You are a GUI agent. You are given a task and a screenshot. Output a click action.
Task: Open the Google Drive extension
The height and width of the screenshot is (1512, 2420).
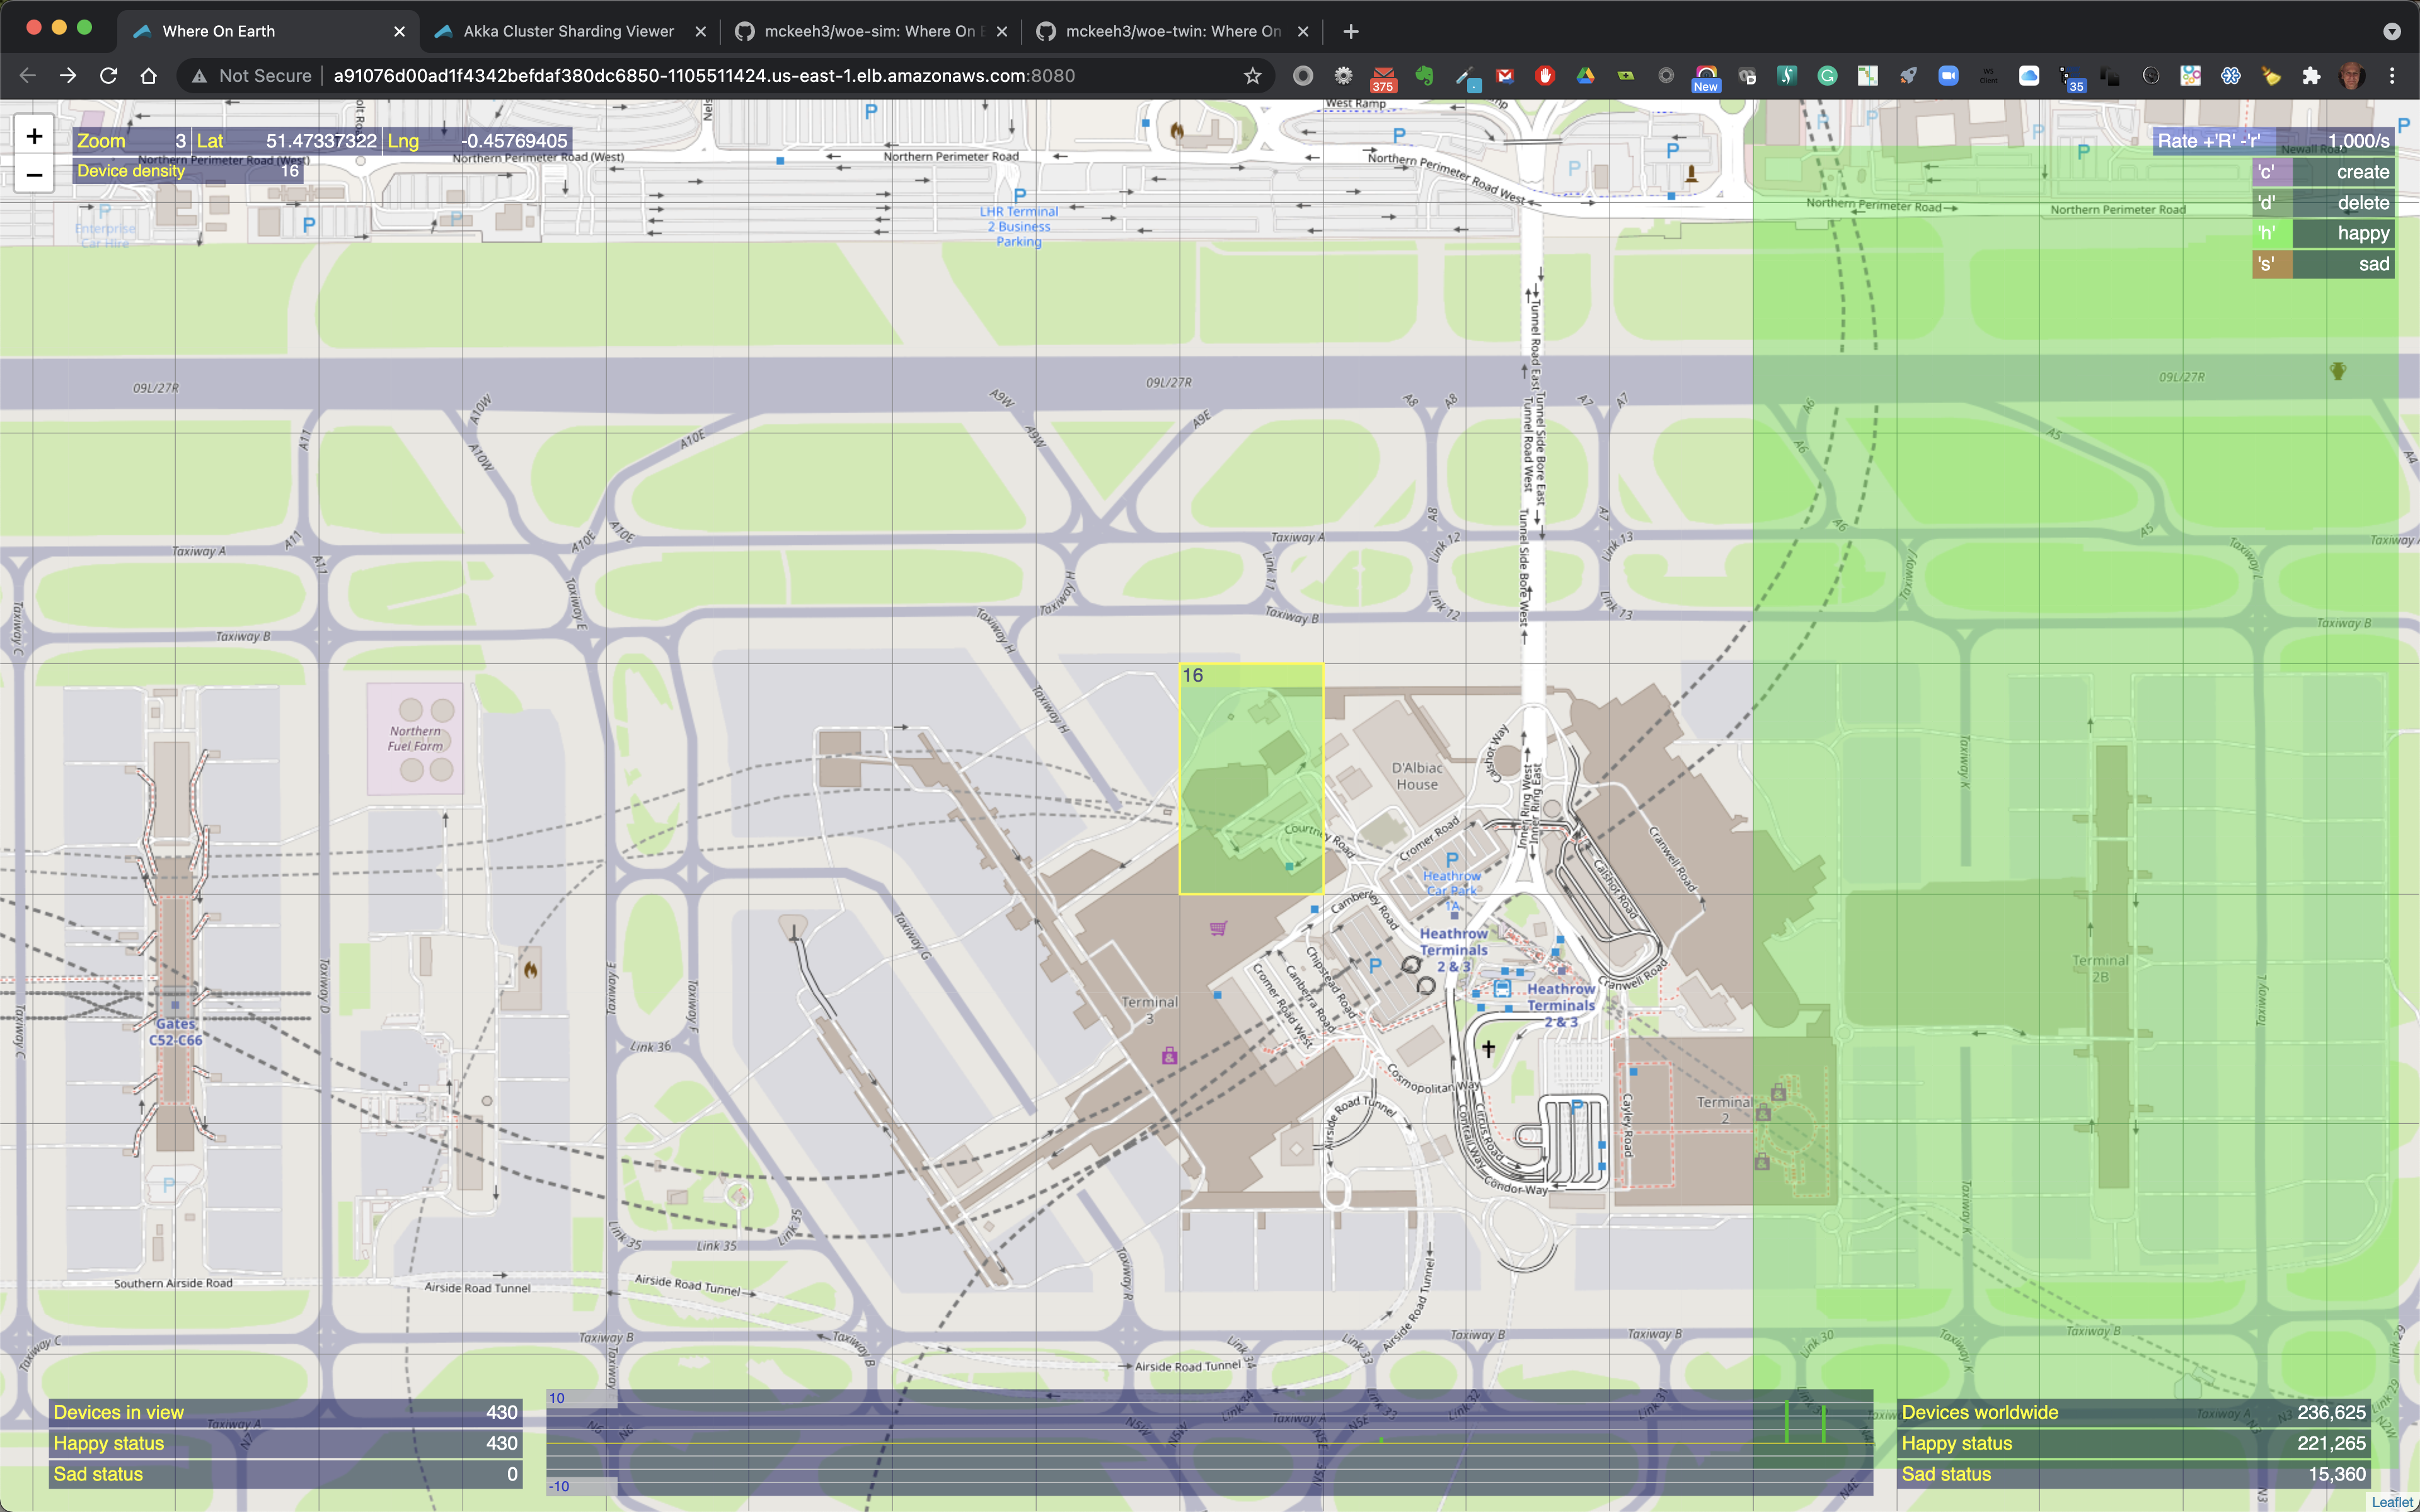pos(1585,76)
